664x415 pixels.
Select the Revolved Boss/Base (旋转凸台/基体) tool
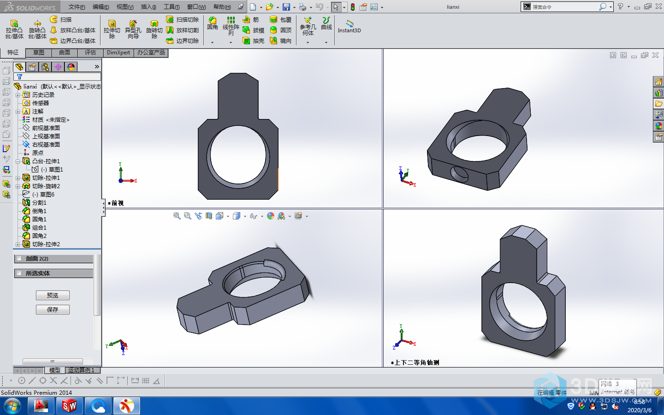tap(37, 30)
